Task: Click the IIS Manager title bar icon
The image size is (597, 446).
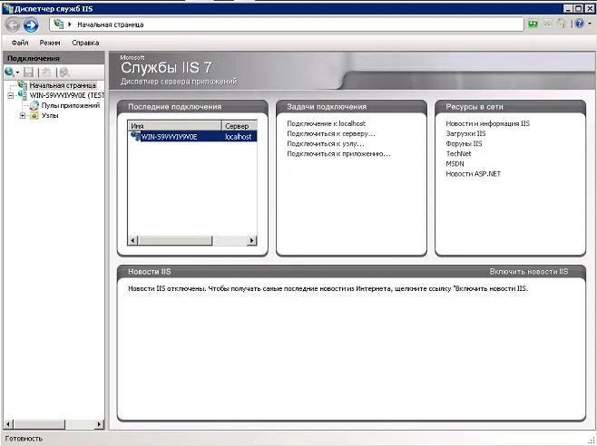Action: [7, 8]
